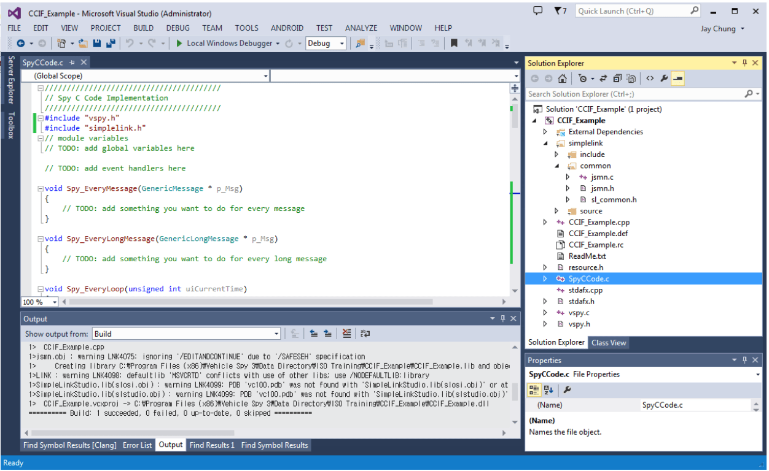The image size is (769, 471).
Task: Click the Save All toolbar icon
Action: click(111, 44)
